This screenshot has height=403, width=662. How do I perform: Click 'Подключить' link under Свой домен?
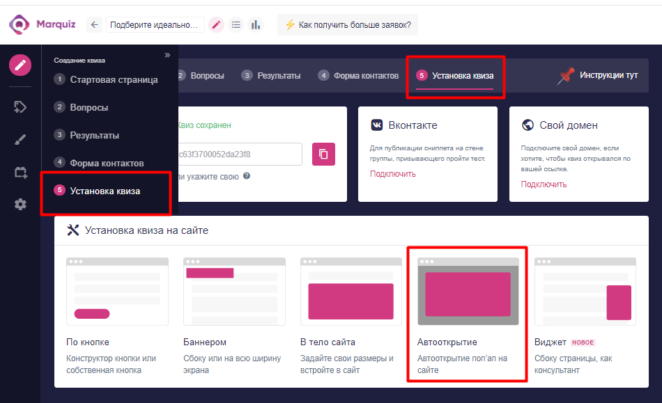(544, 184)
